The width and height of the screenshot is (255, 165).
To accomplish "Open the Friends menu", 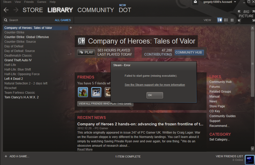I will pyautogui.click(x=29, y=2).
